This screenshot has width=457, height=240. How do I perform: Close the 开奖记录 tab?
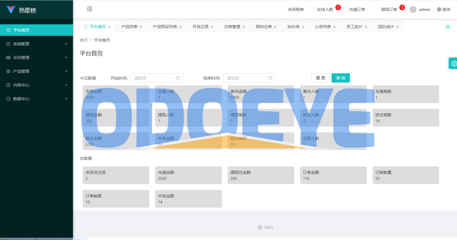click(x=212, y=27)
